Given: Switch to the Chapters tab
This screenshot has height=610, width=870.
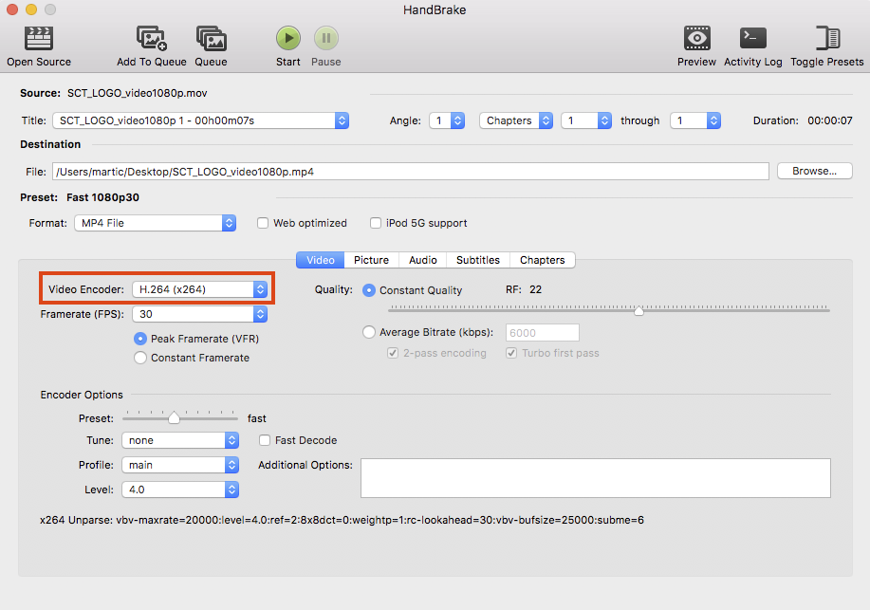Looking at the screenshot, I should (542, 260).
